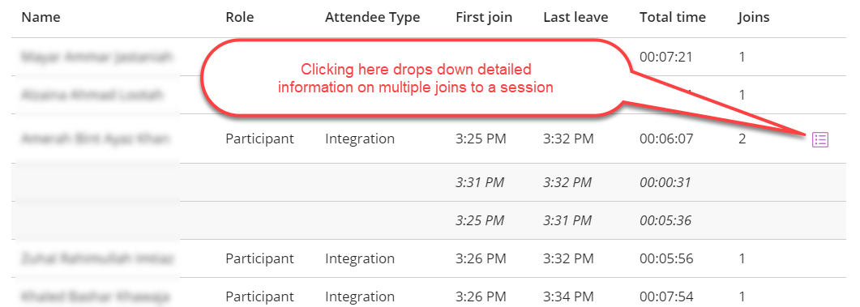Click the 3:34 PM last leave cell
860x307 pixels.
pyautogui.click(x=568, y=296)
